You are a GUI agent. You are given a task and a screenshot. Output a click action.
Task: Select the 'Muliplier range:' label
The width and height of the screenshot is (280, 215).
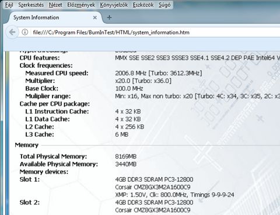(48, 96)
